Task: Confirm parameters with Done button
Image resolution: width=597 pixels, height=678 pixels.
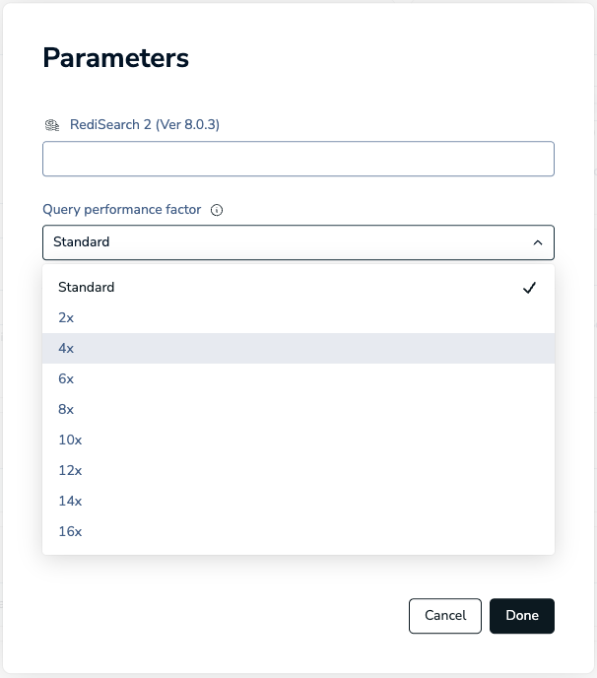Action: 521,616
